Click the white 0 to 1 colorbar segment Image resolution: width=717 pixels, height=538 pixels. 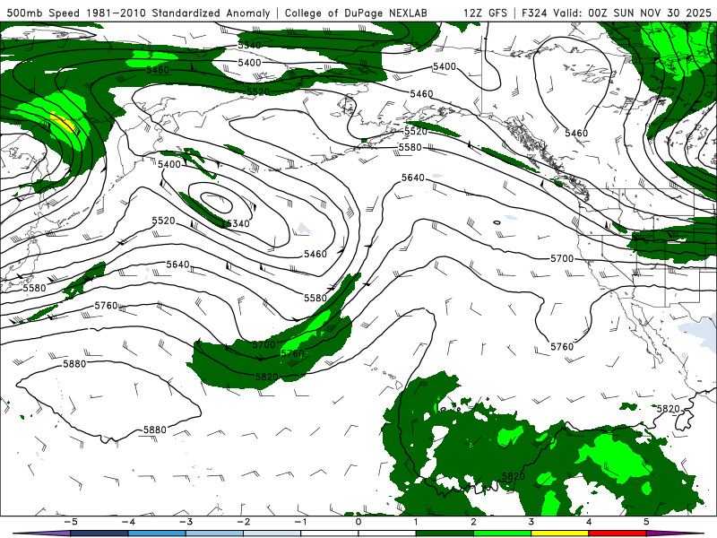pos(387,534)
